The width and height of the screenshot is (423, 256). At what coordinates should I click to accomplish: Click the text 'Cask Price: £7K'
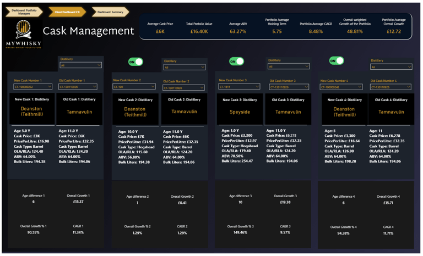pos(132,137)
